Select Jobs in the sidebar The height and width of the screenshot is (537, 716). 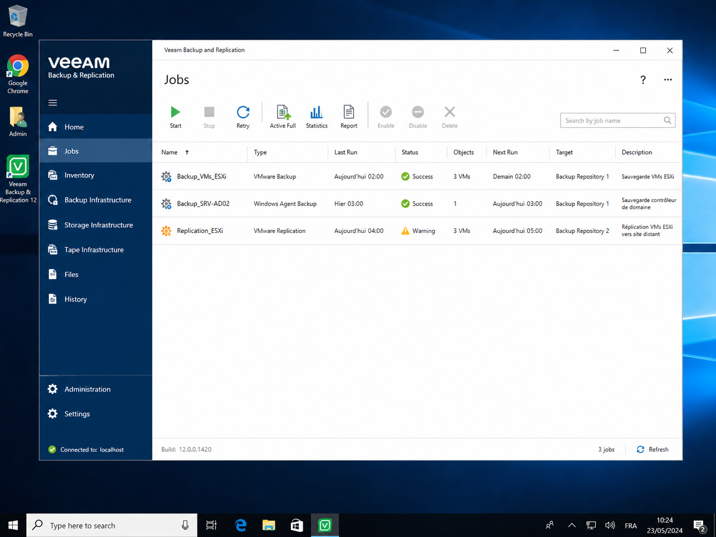(96, 151)
